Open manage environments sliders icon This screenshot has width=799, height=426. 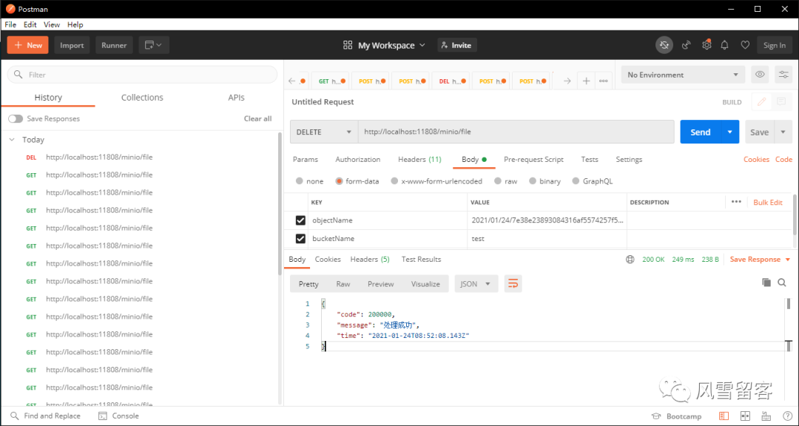pos(783,75)
